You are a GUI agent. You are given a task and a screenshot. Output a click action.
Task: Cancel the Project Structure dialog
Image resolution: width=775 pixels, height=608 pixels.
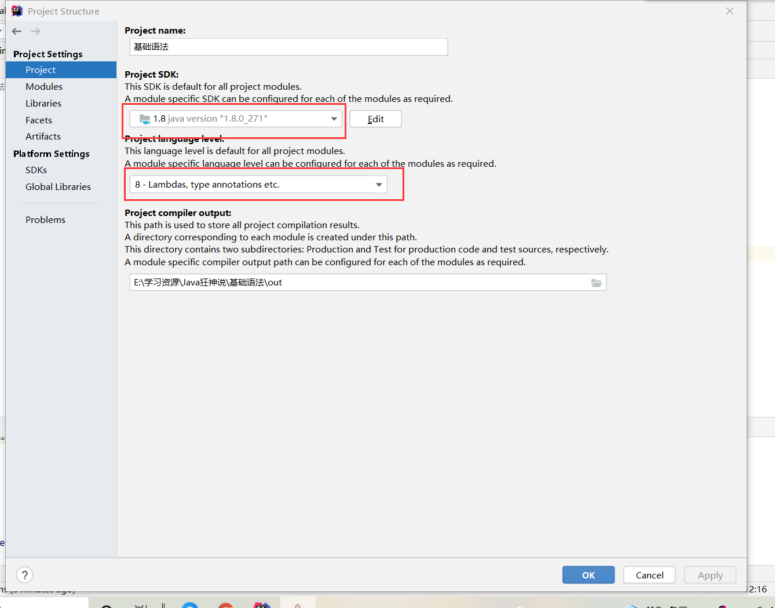[x=649, y=575]
